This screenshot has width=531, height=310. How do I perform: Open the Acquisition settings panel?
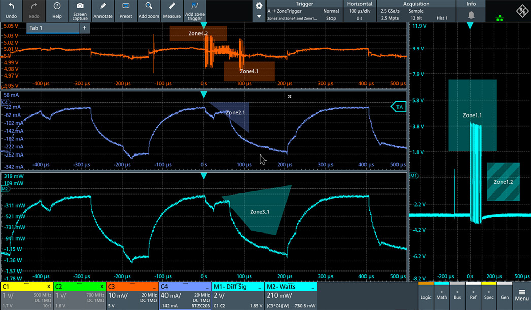(x=416, y=11)
